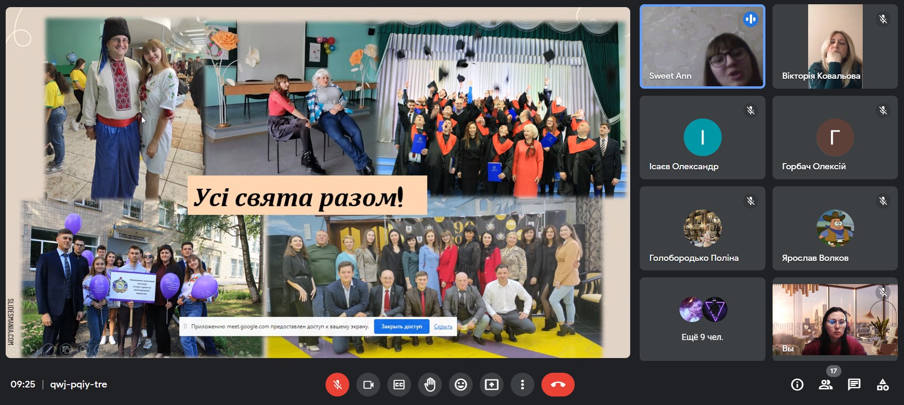The height and width of the screenshot is (405, 904).
Task: Turn on closed captions
Action: click(399, 385)
